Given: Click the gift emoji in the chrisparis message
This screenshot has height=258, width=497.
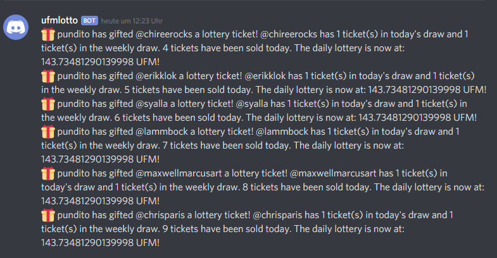Looking at the screenshot, I should pyautogui.click(x=48, y=214).
